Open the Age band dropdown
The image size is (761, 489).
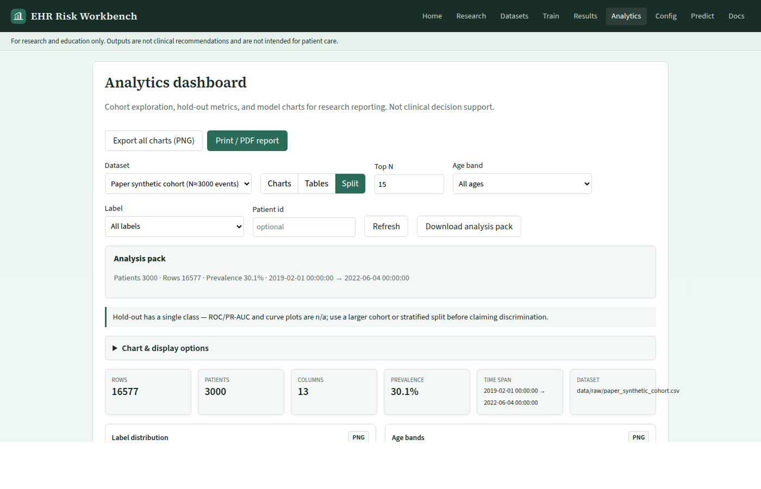click(522, 184)
